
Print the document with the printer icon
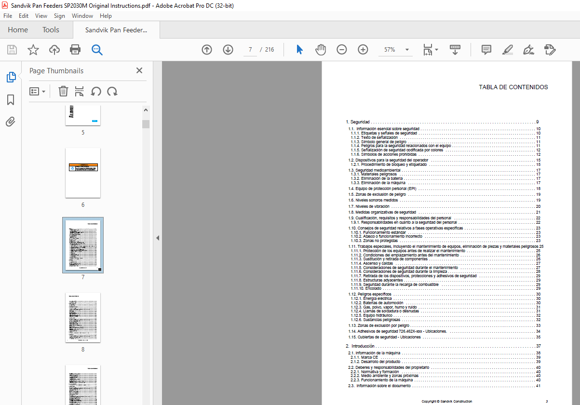tap(75, 50)
